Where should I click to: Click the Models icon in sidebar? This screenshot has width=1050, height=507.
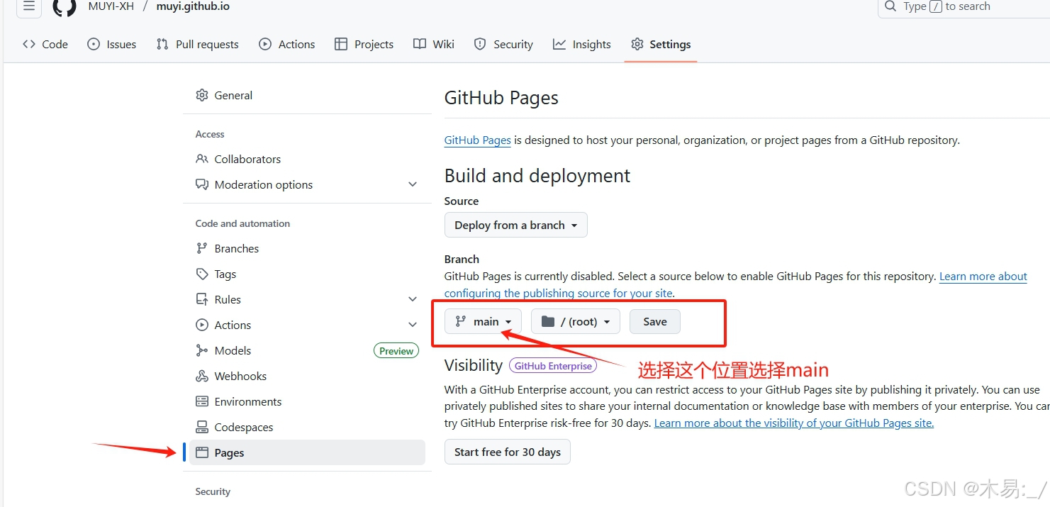(x=202, y=350)
